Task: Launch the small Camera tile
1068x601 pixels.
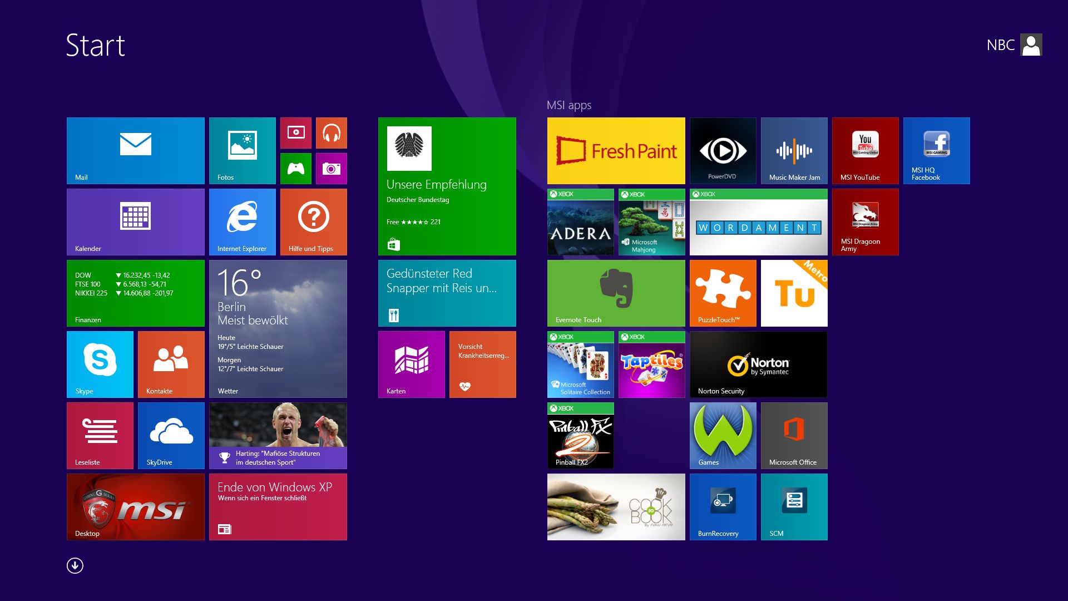Action: click(x=331, y=168)
